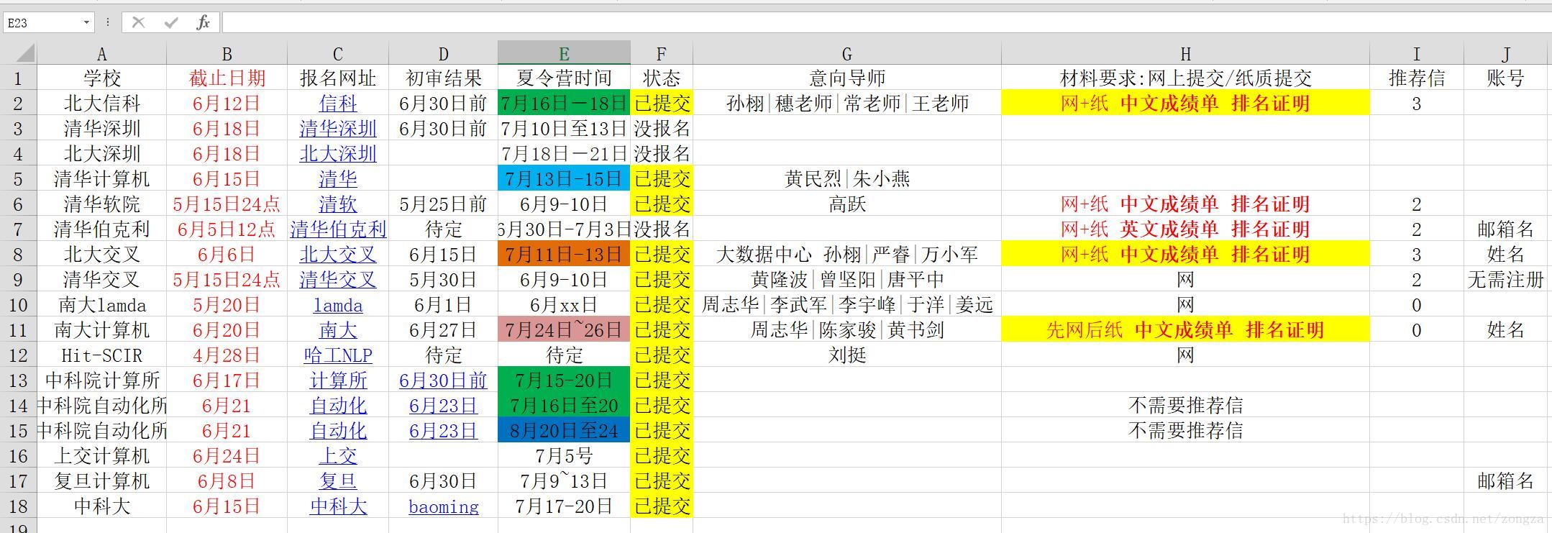This screenshot has height=533, width=1552.
Task: Select the pink 7月24日~26日 cell
Action: coord(564,330)
